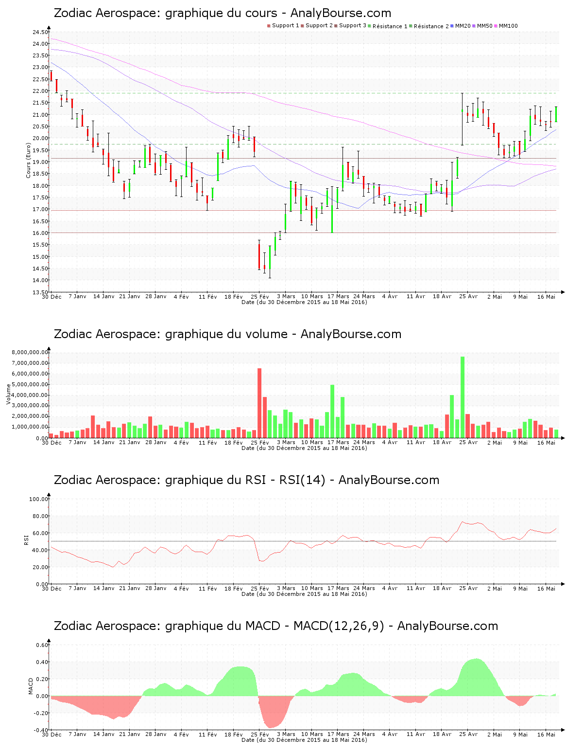Click the 'Volume' vertical axis label
583x754 pixels.
(x=8, y=394)
